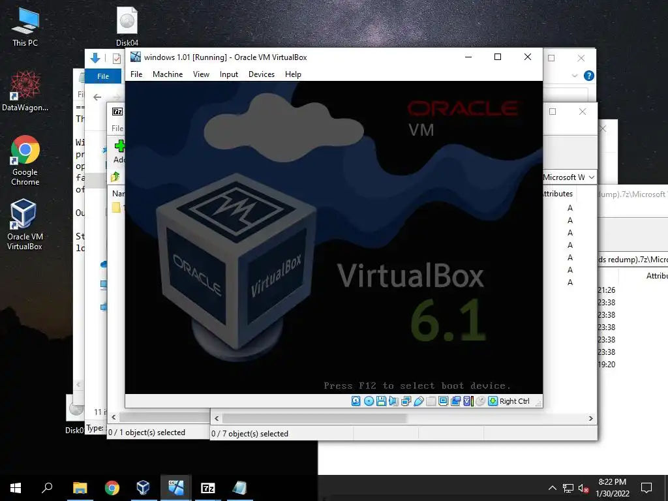This screenshot has width=668, height=501.
Task: Click the display indicator in VM status bar
Action: pyautogui.click(x=443, y=401)
